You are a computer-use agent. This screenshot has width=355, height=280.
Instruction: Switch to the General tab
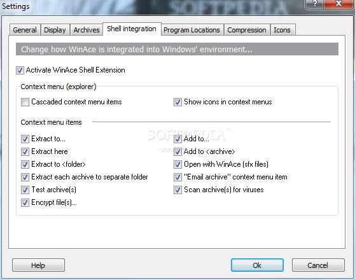pos(25,30)
